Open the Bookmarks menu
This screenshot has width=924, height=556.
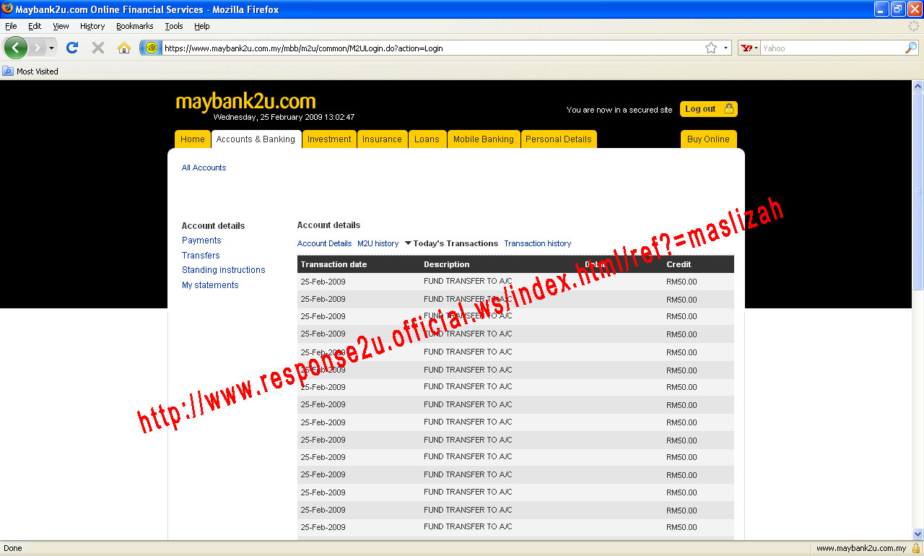click(x=135, y=26)
